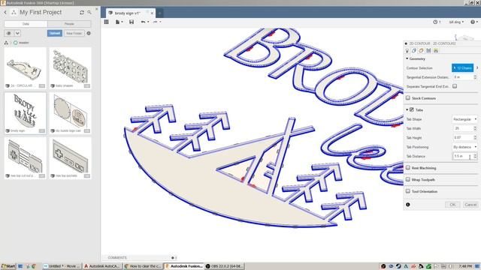
Task: Confirm the 2D Contour with OK
Action: click(452, 205)
